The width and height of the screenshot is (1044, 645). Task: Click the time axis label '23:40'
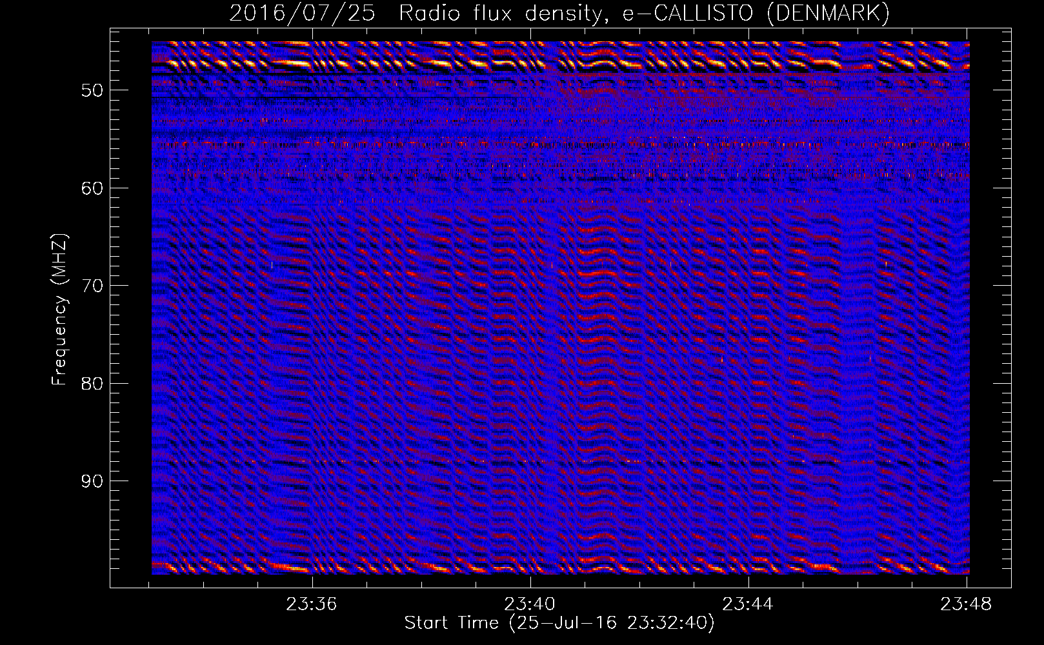[x=530, y=604]
